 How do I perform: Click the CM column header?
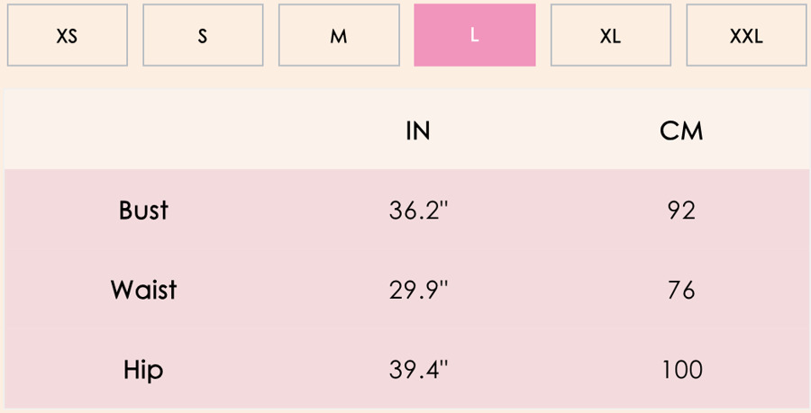(x=681, y=131)
